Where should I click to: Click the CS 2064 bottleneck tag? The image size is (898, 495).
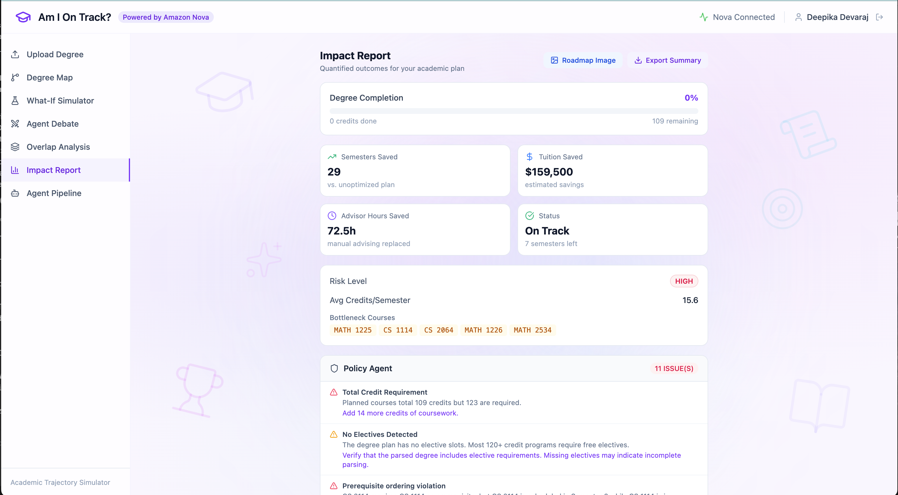pos(438,330)
